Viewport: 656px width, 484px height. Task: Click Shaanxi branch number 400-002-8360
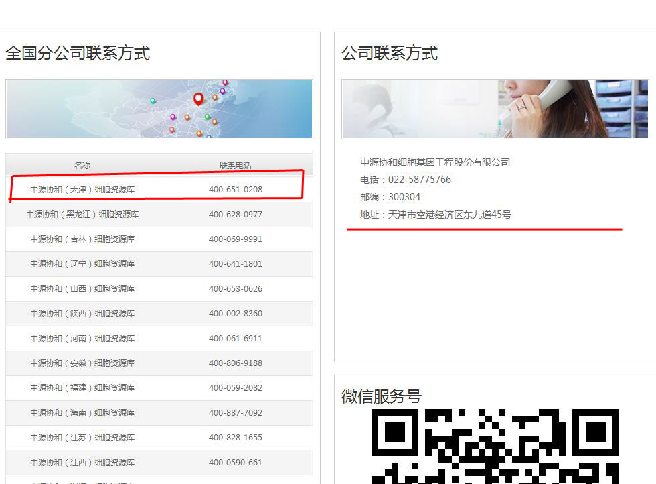pyautogui.click(x=236, y=313)
